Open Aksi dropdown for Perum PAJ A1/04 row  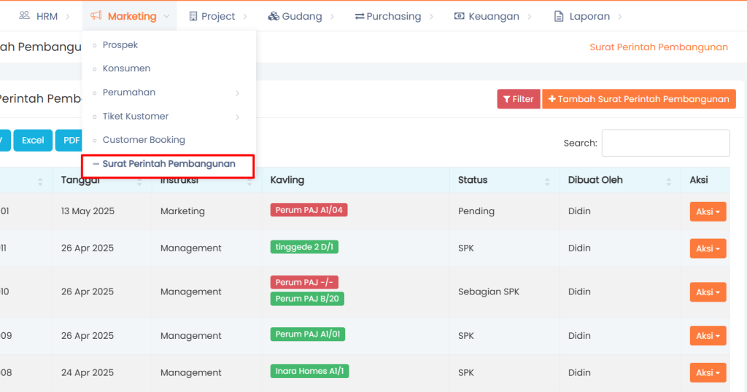tap(708, 211)
